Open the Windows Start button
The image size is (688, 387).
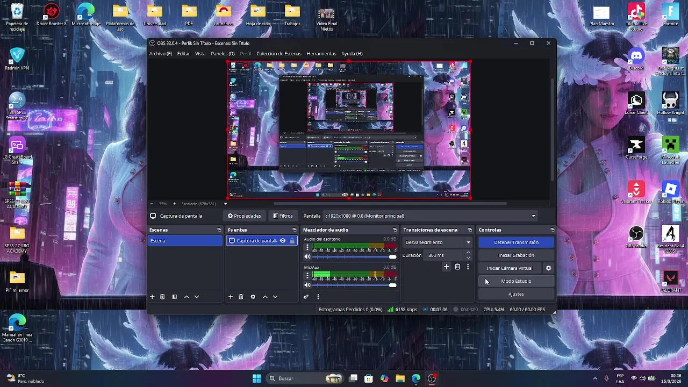[x=256, y=378]
